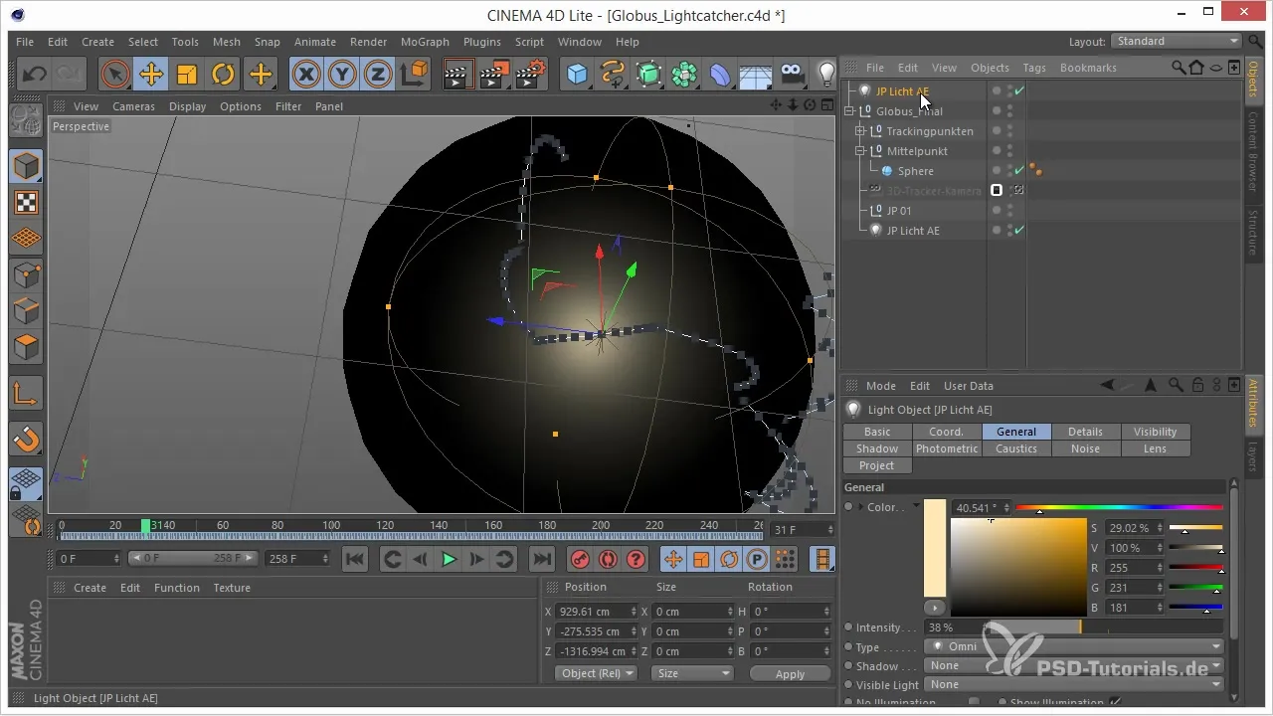This screenshot has height=716, width=1273.
Task: Activate the Scale tool
Action: [x=187, y=74]
